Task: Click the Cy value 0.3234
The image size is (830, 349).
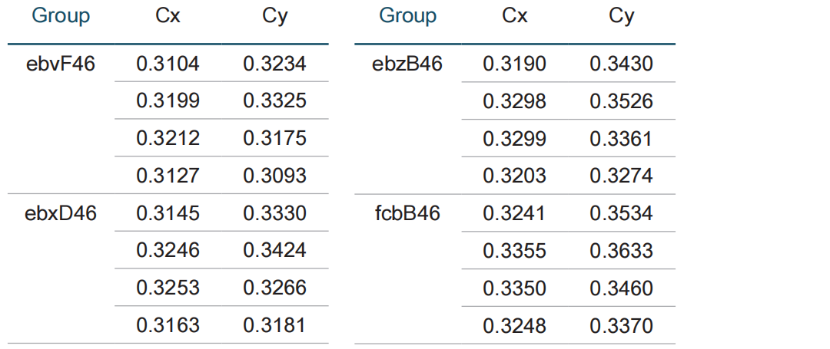Action: (x=274, y=64)
